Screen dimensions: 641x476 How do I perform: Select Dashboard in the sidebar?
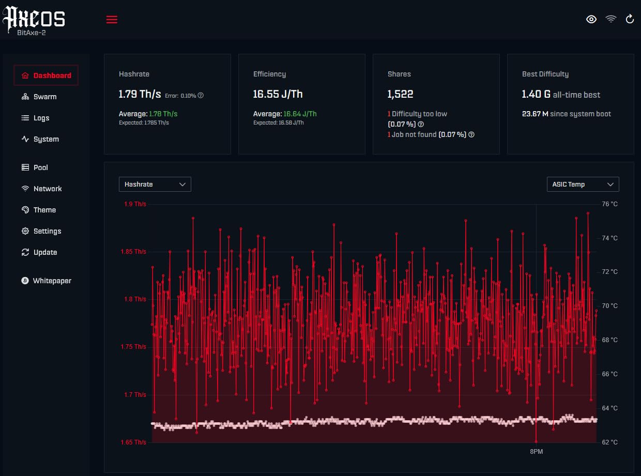click(x=46, y=75)
